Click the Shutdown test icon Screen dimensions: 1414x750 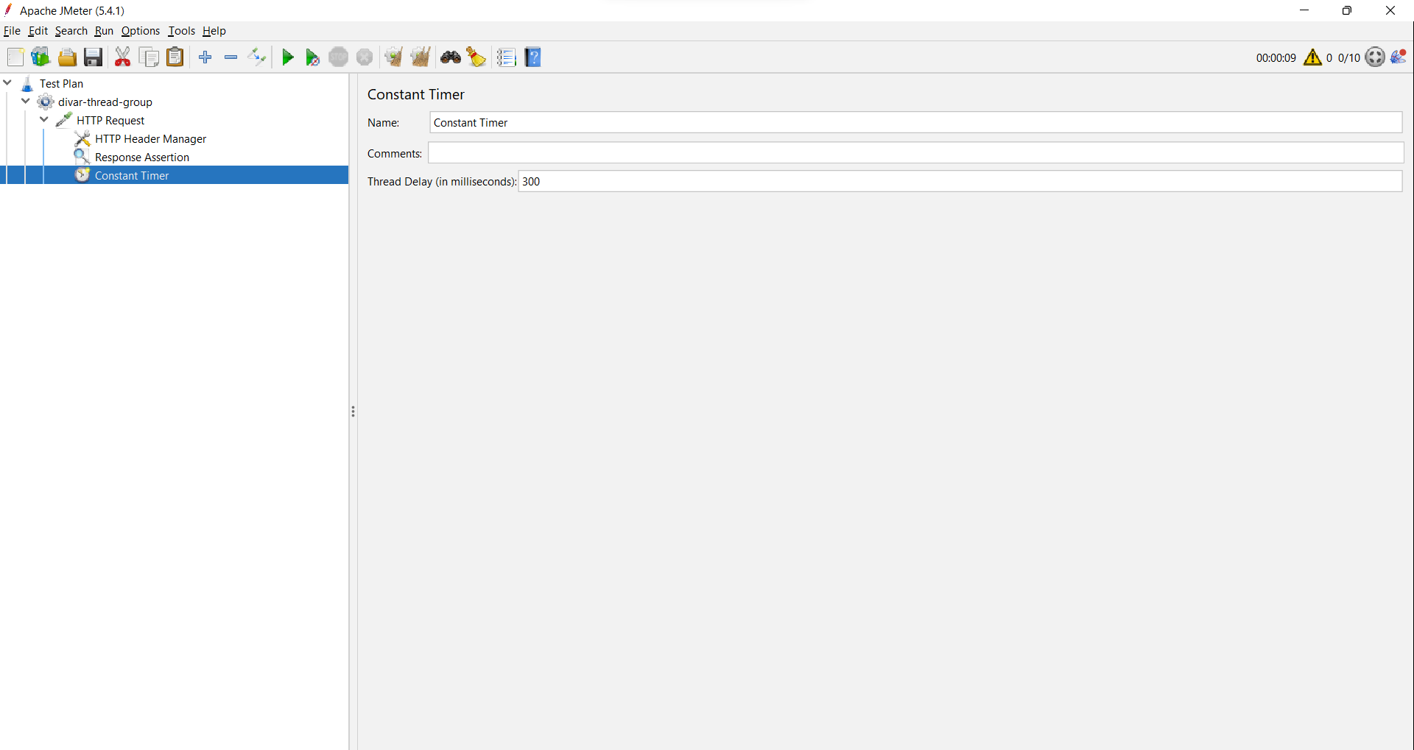click(x=365, y=57)
